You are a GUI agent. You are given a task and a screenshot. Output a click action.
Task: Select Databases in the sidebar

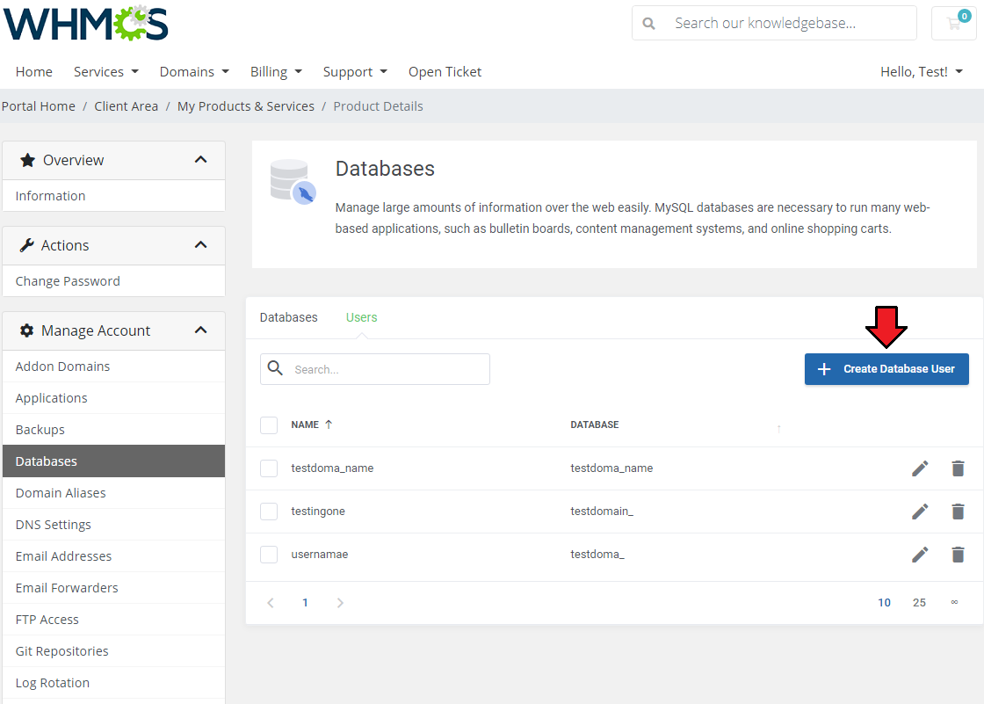tap(113, 461)
